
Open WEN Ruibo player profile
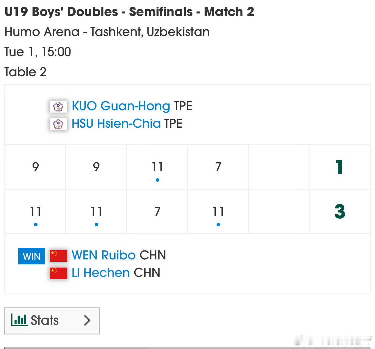[x=103, y=255]
